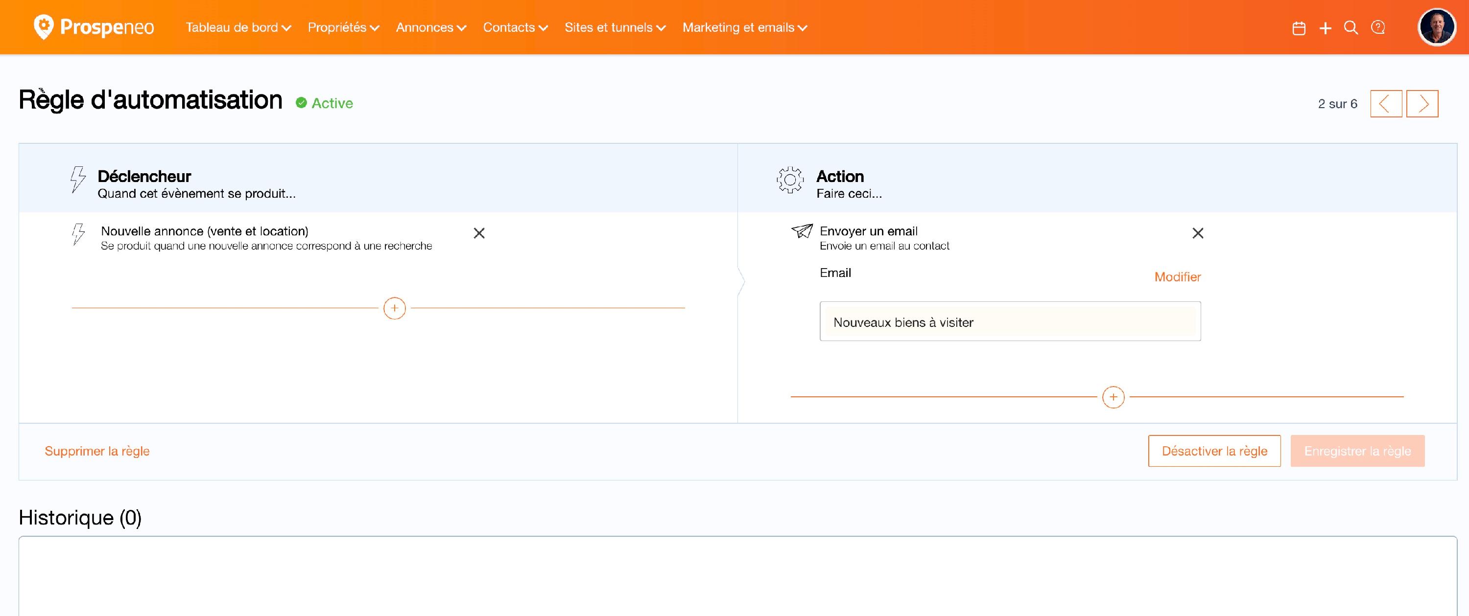Viewport: 1469px width, 616px height.
Task: Click the green Active status check icon
Action: point(301,103)
